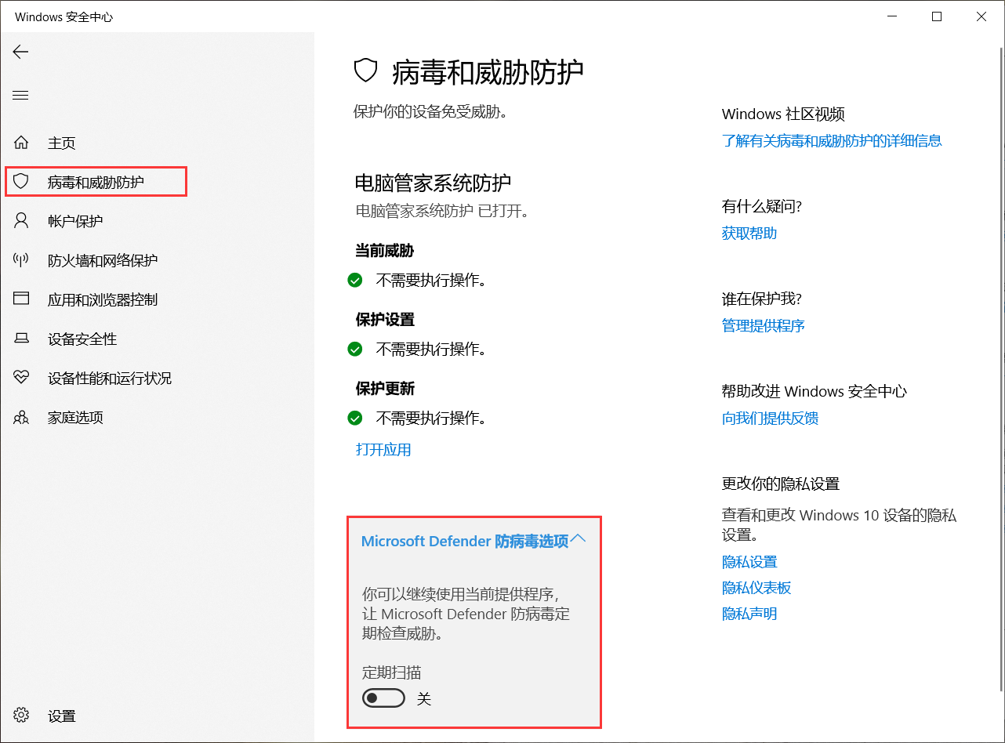Click green checkmark under 当前威胁
The height and width of the screenshot is (743, 1005).
point(355,280)
